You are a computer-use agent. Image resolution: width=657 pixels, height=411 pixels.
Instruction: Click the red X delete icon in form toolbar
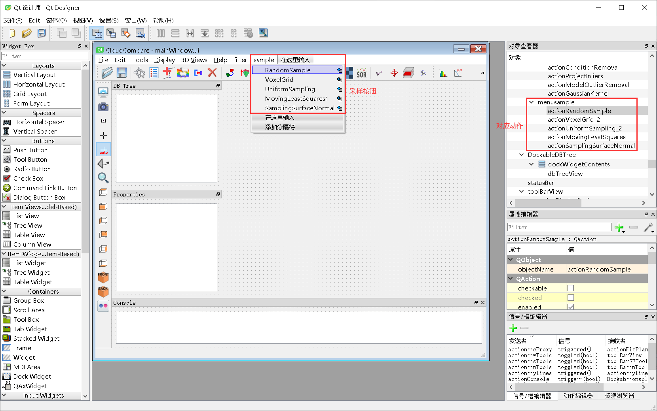212,73
